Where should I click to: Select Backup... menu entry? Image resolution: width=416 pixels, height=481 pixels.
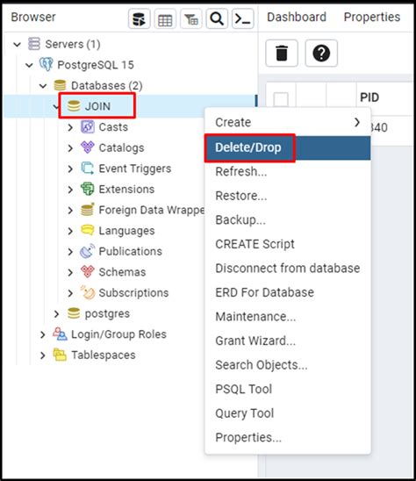pyautogui.click(x=288, y=220)
